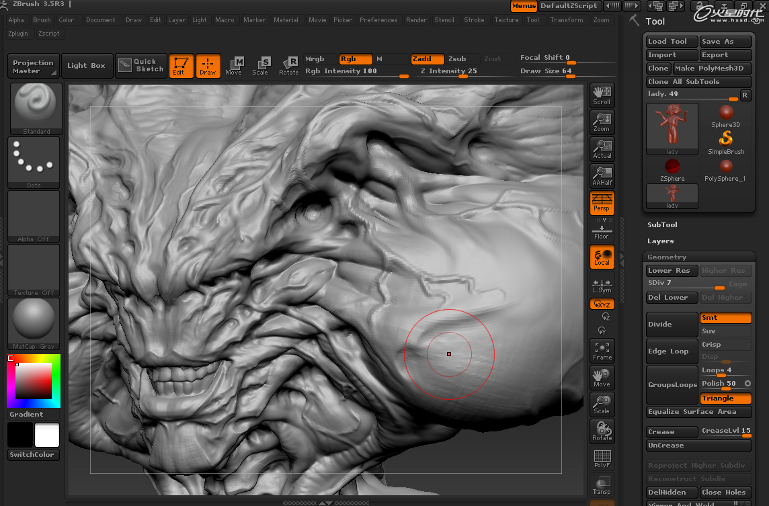Select the top-shelf Scale mode icon
This screenshot has height=506, width=769.
coord(260,66)
